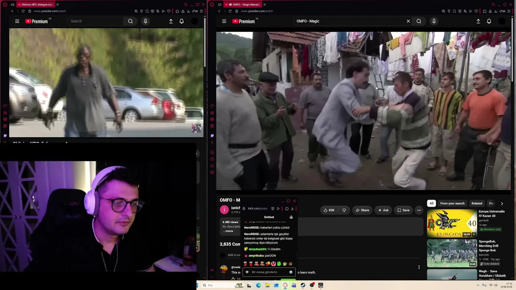The height and width of the screenshot is (290, 516).
Task: Open more actions menu beside Save
Action: [x=419, y=210]
